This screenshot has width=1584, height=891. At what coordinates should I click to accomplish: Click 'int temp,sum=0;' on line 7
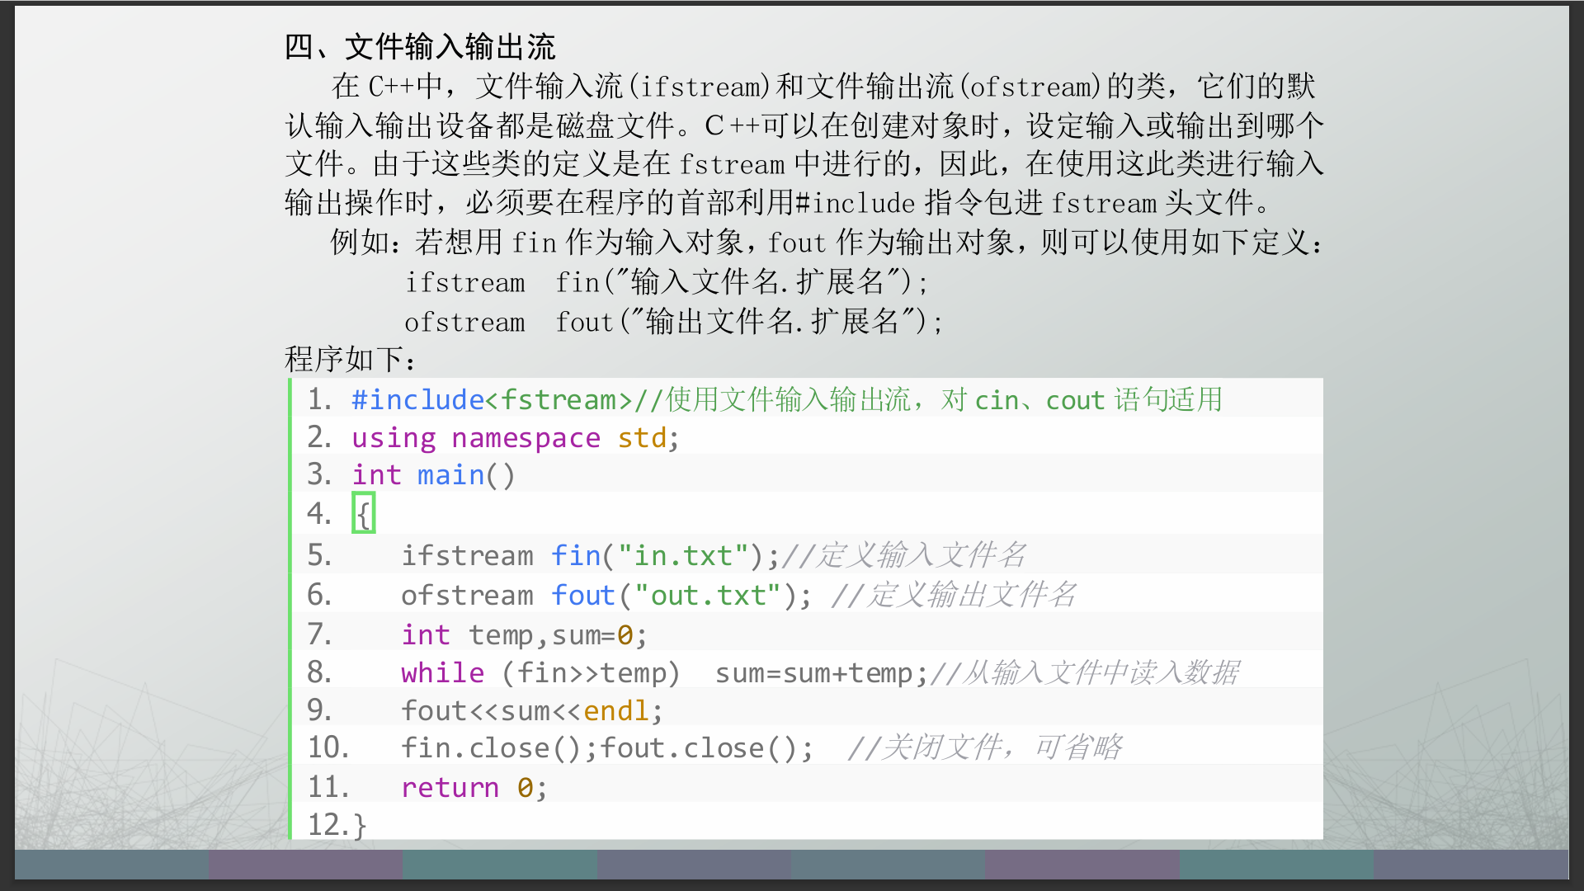pos(524,634)
